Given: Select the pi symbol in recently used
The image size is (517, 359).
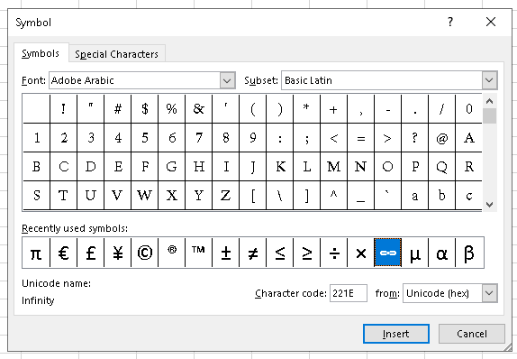Looking at the screenshot, I should coord(36,253).
